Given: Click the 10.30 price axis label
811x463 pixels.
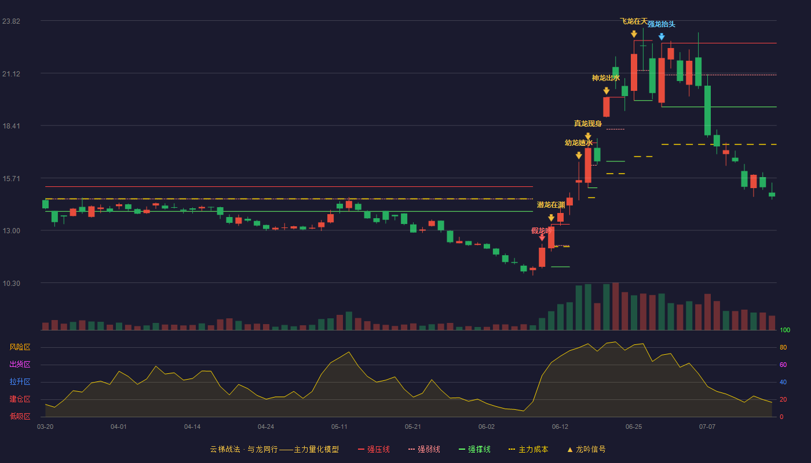Looking at the screenshot, I should (x=11, y=284).
